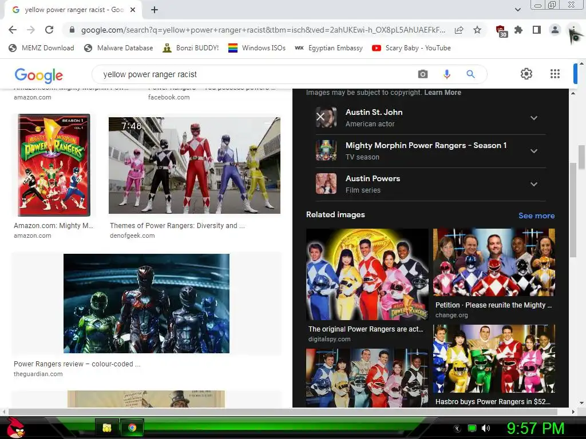The height and width of the screenshot is (439, 586).
Task: Open Scary Baby - YouTube bookmark
Action: click(411, 48)
